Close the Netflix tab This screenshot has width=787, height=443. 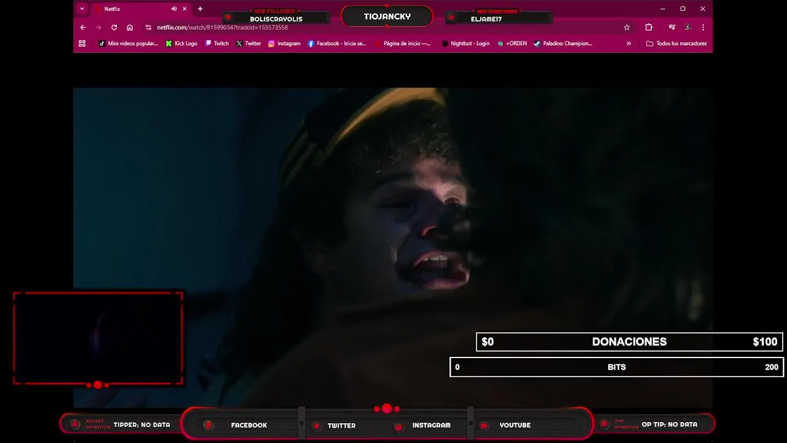tap(184, 9)
